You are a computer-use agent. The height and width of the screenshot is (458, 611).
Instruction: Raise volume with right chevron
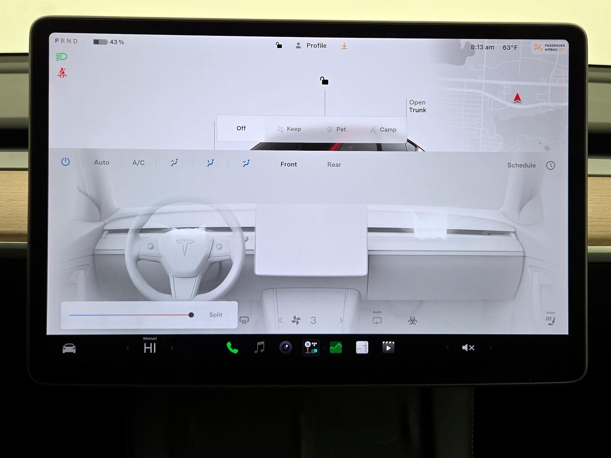(x=490, y=347)
